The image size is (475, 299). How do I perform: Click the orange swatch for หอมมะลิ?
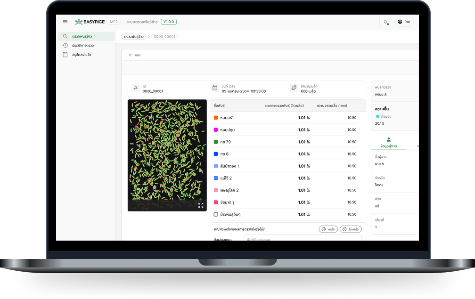coord(216,118)
